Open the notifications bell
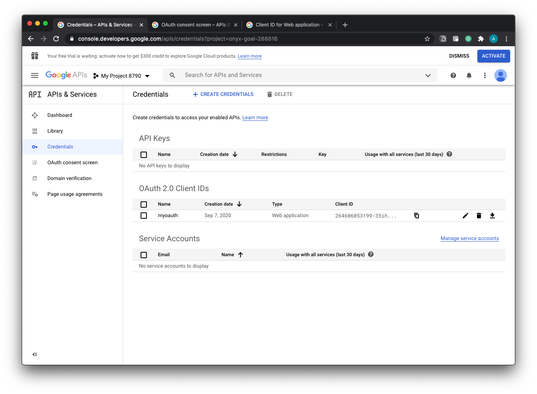Screen dimensions: 537x394 469,75
